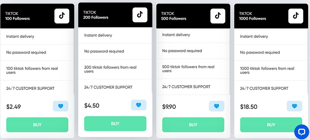The height and width of the screenshot is (140, 310).
Task: Select the TIKTOK 500 Followers card header
Action: tap(193, 16)
